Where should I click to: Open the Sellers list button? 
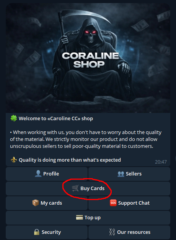pyautogui.click(x=134, y=174)
